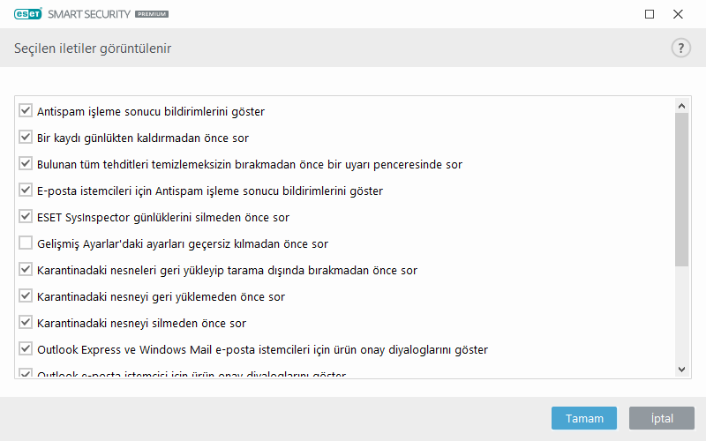Click the scrollbar down arrow
This screenshot has height=441, width=706.
pos(681,368)
